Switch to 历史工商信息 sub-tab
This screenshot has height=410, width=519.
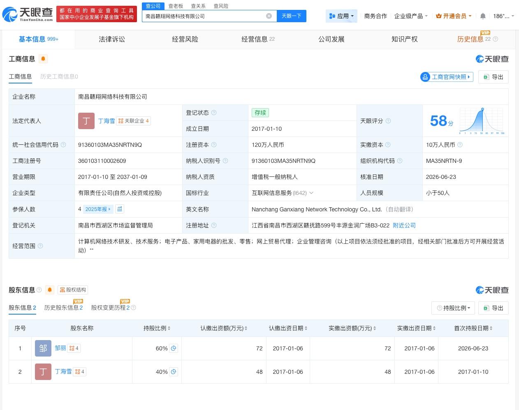[59, 76]
